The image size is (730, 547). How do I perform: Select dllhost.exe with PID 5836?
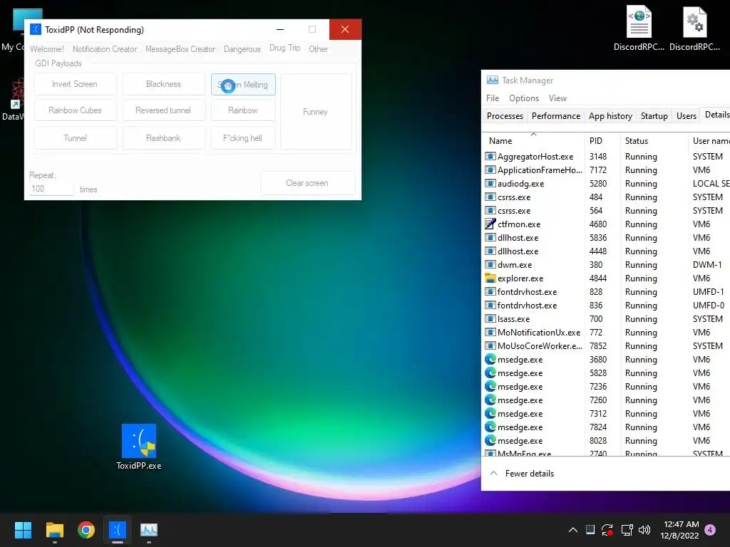[x=606, y=237]
